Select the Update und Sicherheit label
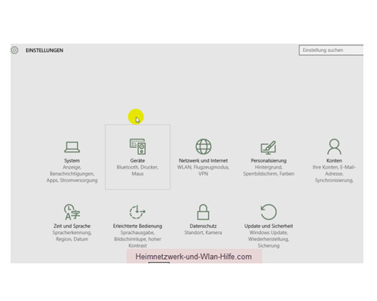The height and width of the screenshot is (301, 377). [268, 226]
